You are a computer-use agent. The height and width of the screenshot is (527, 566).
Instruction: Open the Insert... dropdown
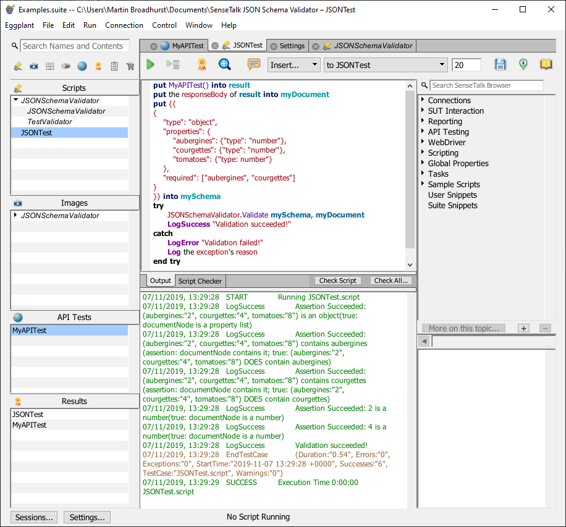pyautogui.click(x=294, y=64)
